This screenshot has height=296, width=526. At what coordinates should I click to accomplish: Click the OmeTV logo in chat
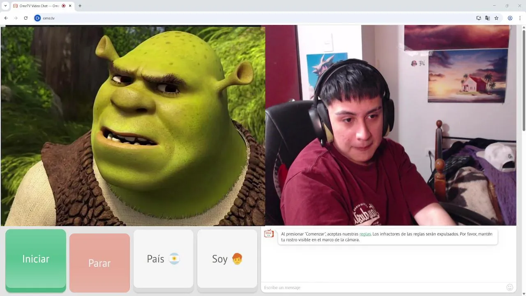point(269,234)
